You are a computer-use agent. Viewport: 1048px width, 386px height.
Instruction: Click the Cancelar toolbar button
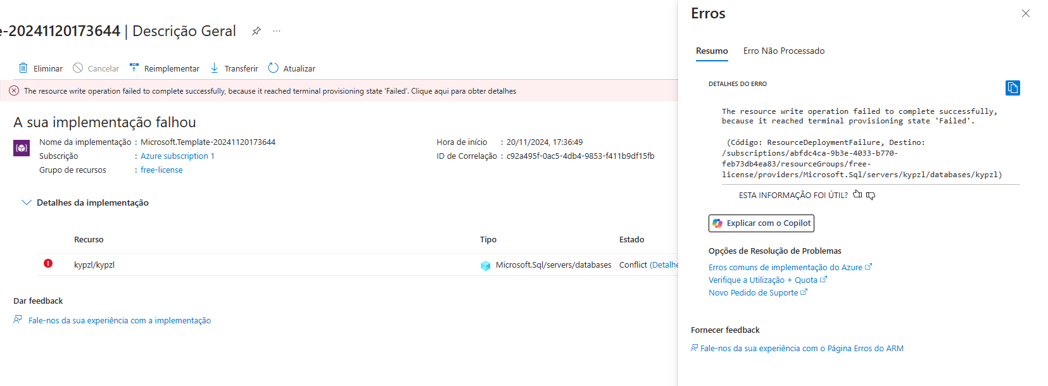[96, 68]
